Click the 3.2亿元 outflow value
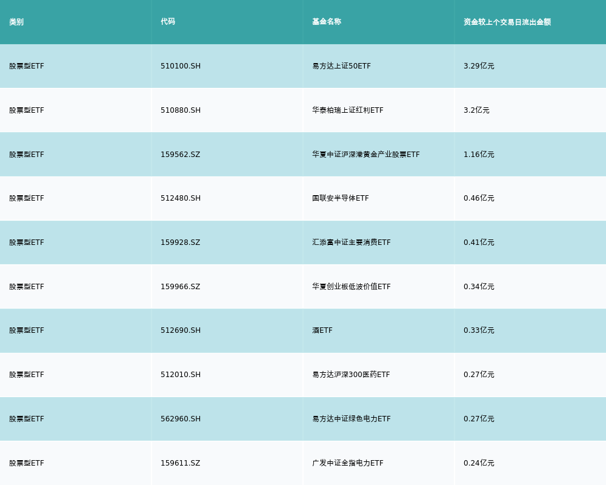Image resolution: width=606 pixels, height=485 pixels. pos(476,110)
